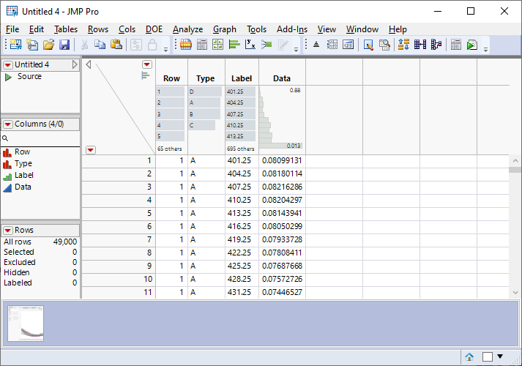This screenshot has height=366, width=522.
Task: Open Columns panel red triangle menu
Action: [x=8, y=124]
